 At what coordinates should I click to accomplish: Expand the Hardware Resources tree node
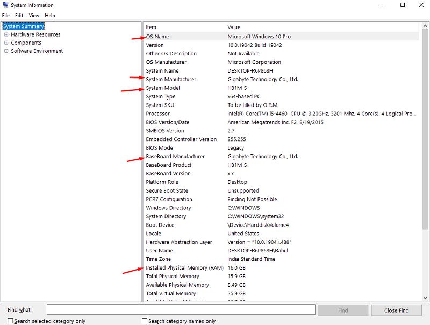pyautogui.click(x=6, y=34)
